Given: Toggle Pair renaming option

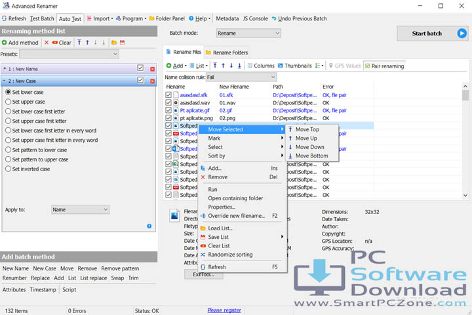Looking at the screenshot, I should [x=384, y=66].
